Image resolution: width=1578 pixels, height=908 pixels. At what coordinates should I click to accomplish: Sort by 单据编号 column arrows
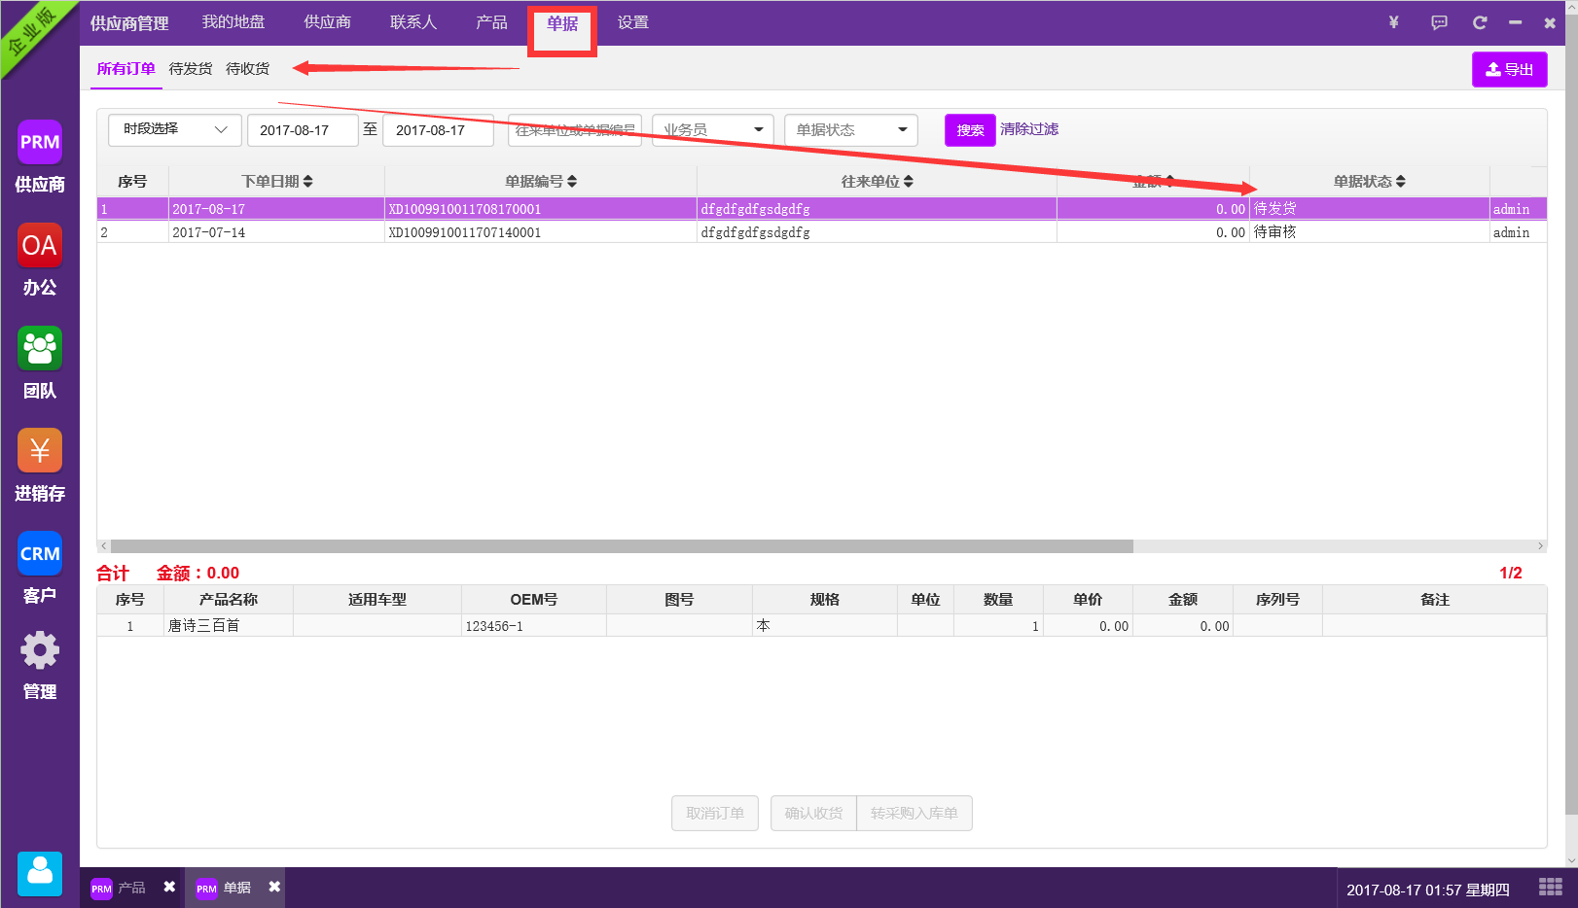pyautogui.click(x=572, y=181)
